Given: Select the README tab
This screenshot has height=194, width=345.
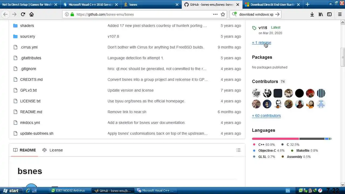Looking at the screenshot, I should (25, 150).
